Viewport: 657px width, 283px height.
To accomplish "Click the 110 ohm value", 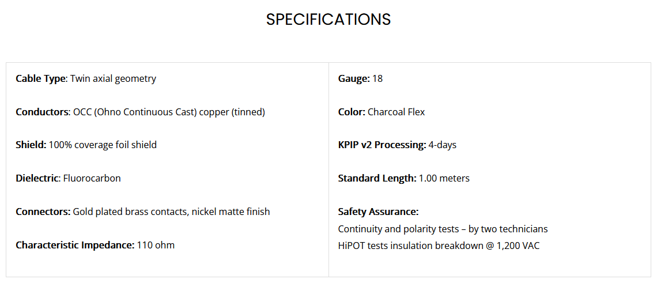I will click(x=156, y=245).
